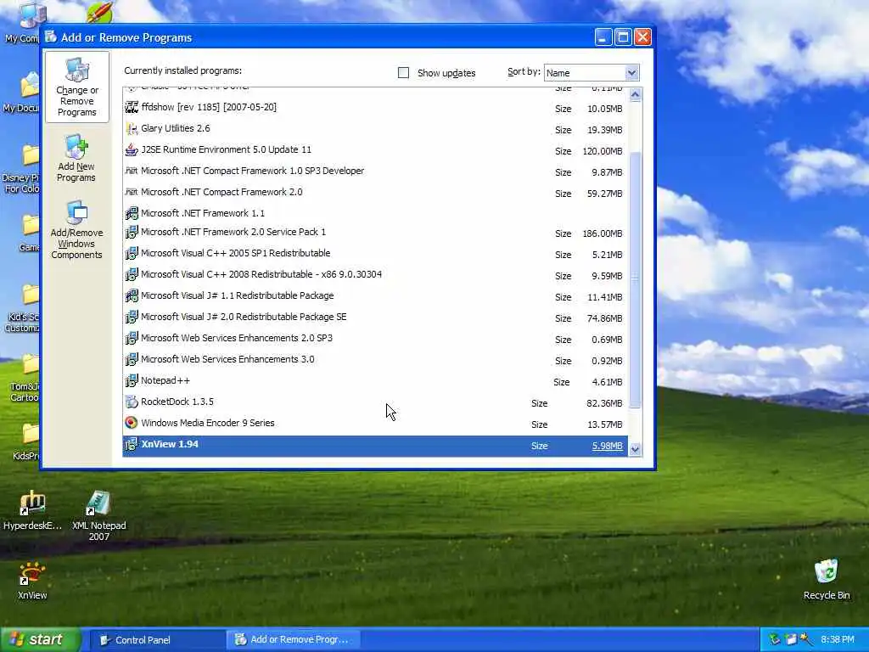Click the Web Services Enhancements 3.0 icon
The image size is (869, 652).
click(x=132, y=359)
